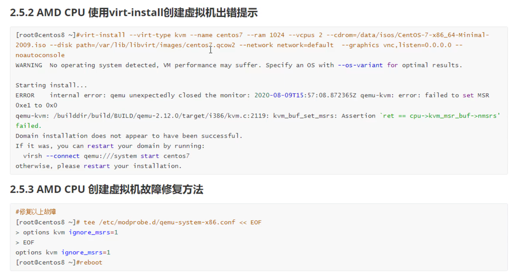Click the blue "--os-variant" option text
The height and width of the screenshot is (274, 509).
(x=360, y=65)
